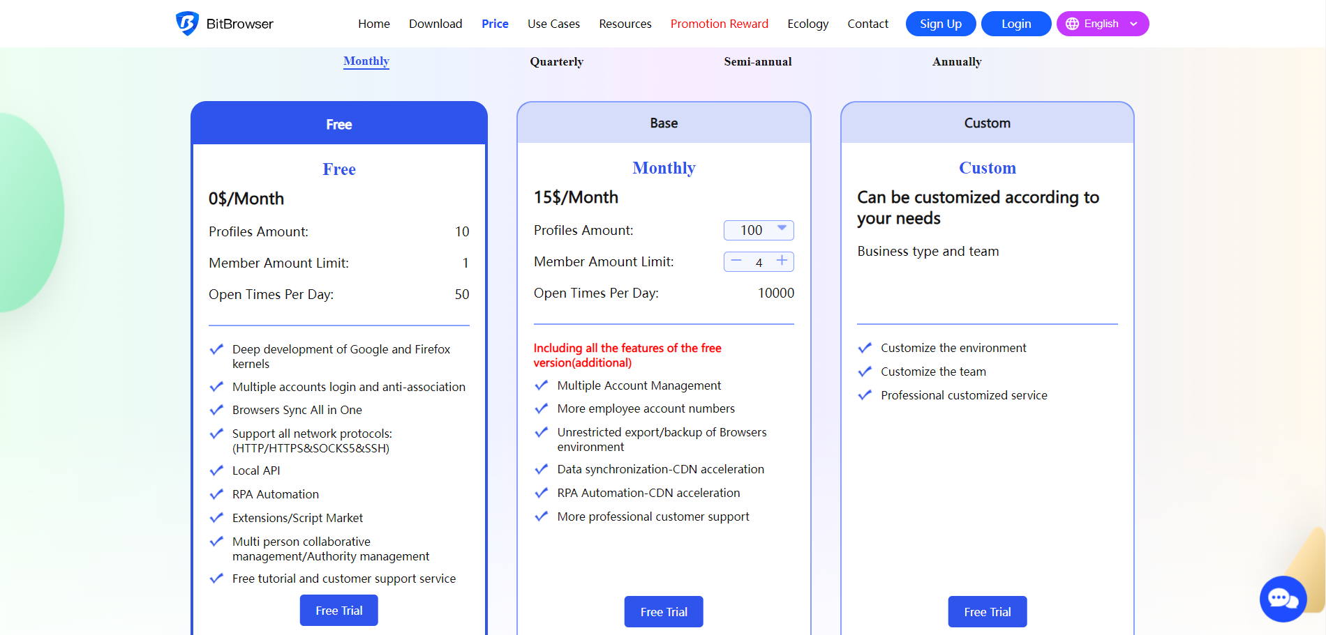Open the live chat bubble icon
The image size is (1326, 635).
click(1283, 599)
